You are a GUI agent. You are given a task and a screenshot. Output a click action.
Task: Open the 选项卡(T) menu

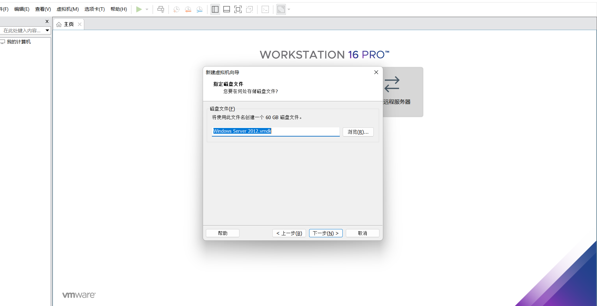(95, 9)
